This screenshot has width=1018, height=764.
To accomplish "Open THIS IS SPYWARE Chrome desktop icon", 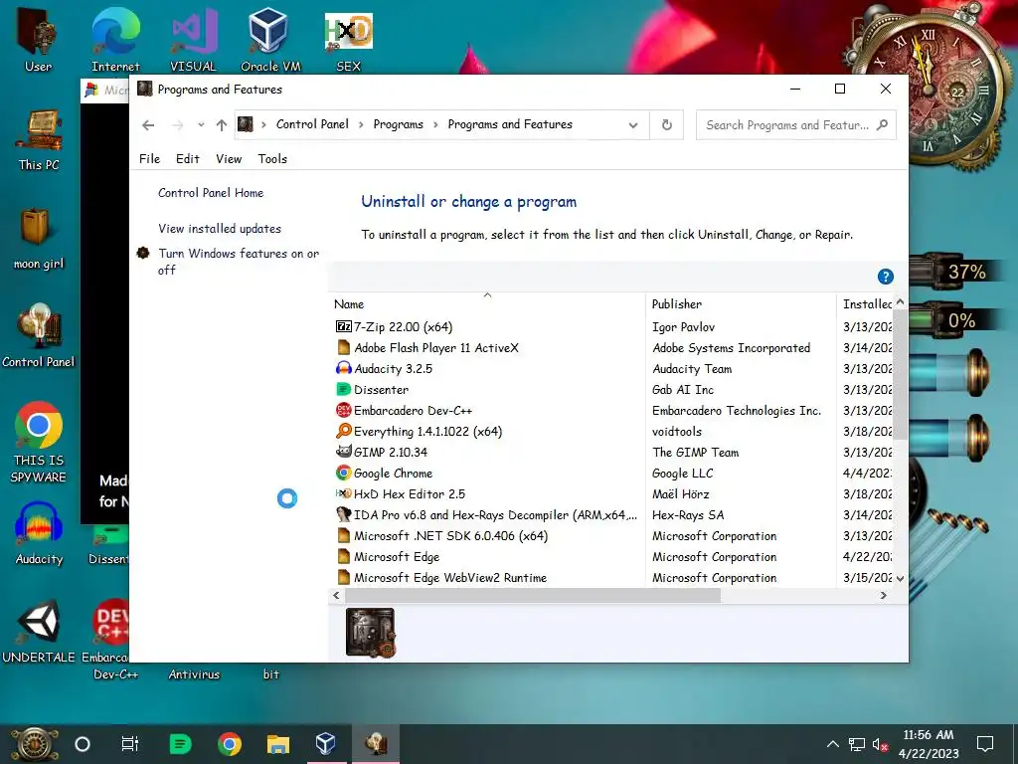I will (x=39, y=442).
